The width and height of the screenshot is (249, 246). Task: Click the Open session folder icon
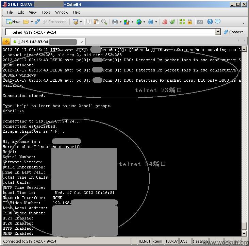coord(26,22)
